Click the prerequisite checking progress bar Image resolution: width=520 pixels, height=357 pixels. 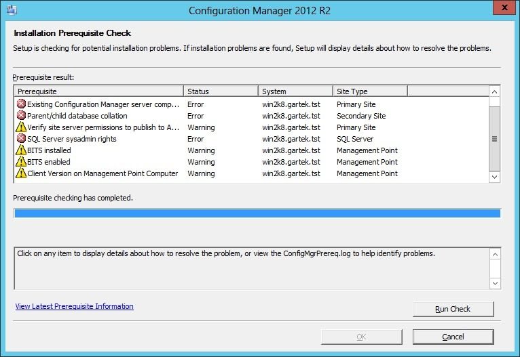point(257,213)
